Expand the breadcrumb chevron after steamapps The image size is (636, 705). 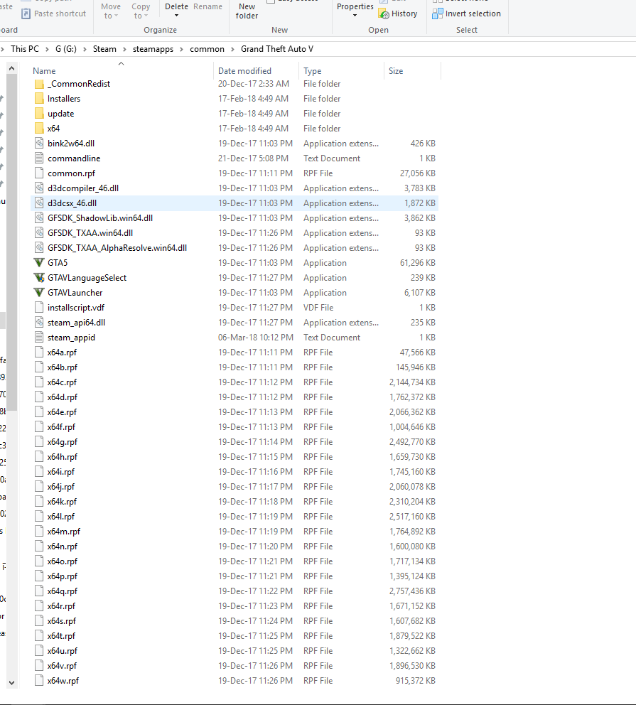click(182, 49)
